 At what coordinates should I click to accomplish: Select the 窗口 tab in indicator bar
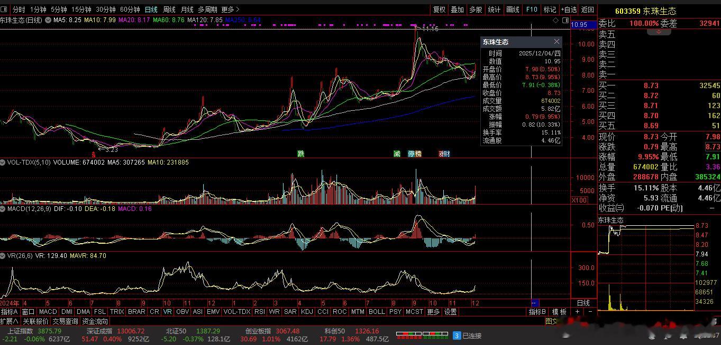tap(28, 312)
